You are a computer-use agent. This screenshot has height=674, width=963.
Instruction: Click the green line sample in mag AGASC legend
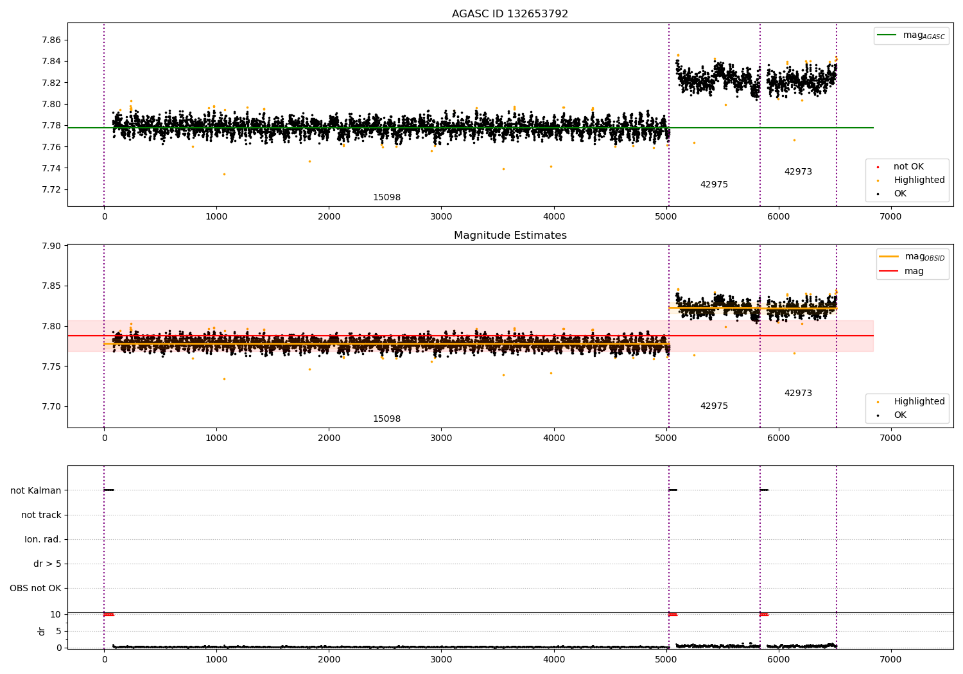pos(887,35)
